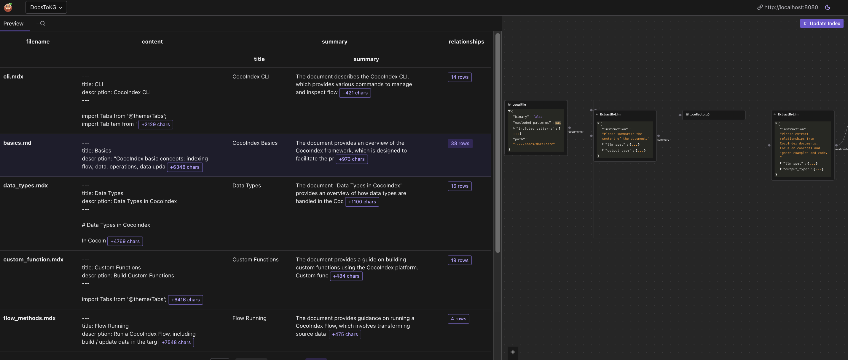Open the 38 rows relationships for basics.md

(x=460, y=143)
